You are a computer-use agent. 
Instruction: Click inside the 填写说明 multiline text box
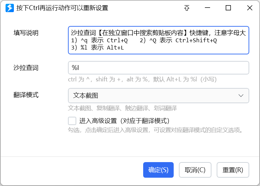pos(158,40)
